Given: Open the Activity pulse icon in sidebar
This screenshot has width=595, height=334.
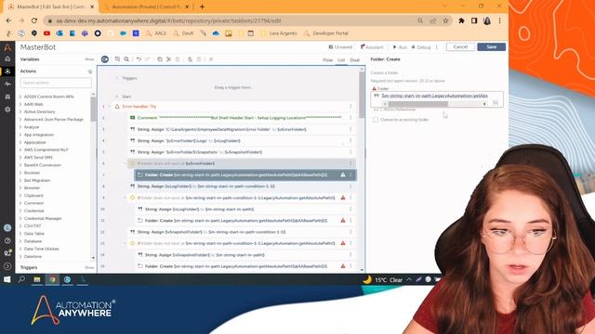Looking at the screenshot, I should tap(7, 83).
